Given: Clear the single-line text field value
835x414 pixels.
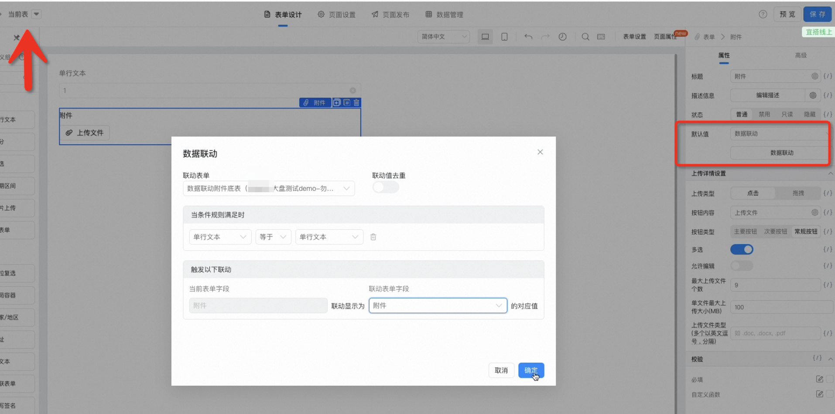Looking at the screenshot, I should [353, 91].
